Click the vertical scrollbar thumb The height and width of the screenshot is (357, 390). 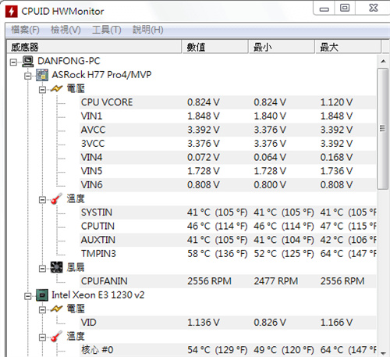tap(383, 129)
